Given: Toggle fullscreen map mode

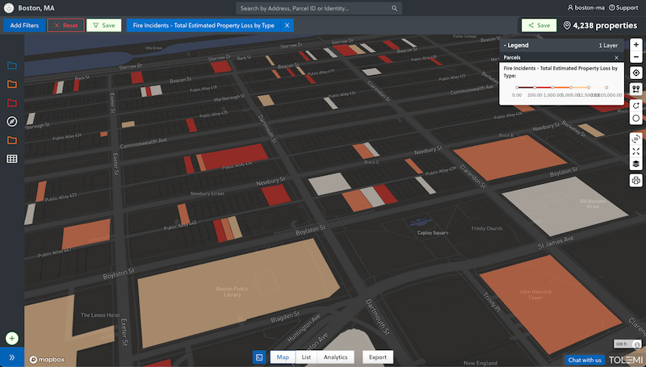Looking at the screenshot, I should (x=636, y=151).
